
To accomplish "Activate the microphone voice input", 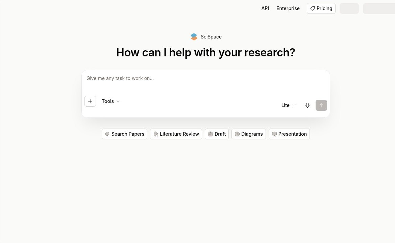I will tap(307, 105).
